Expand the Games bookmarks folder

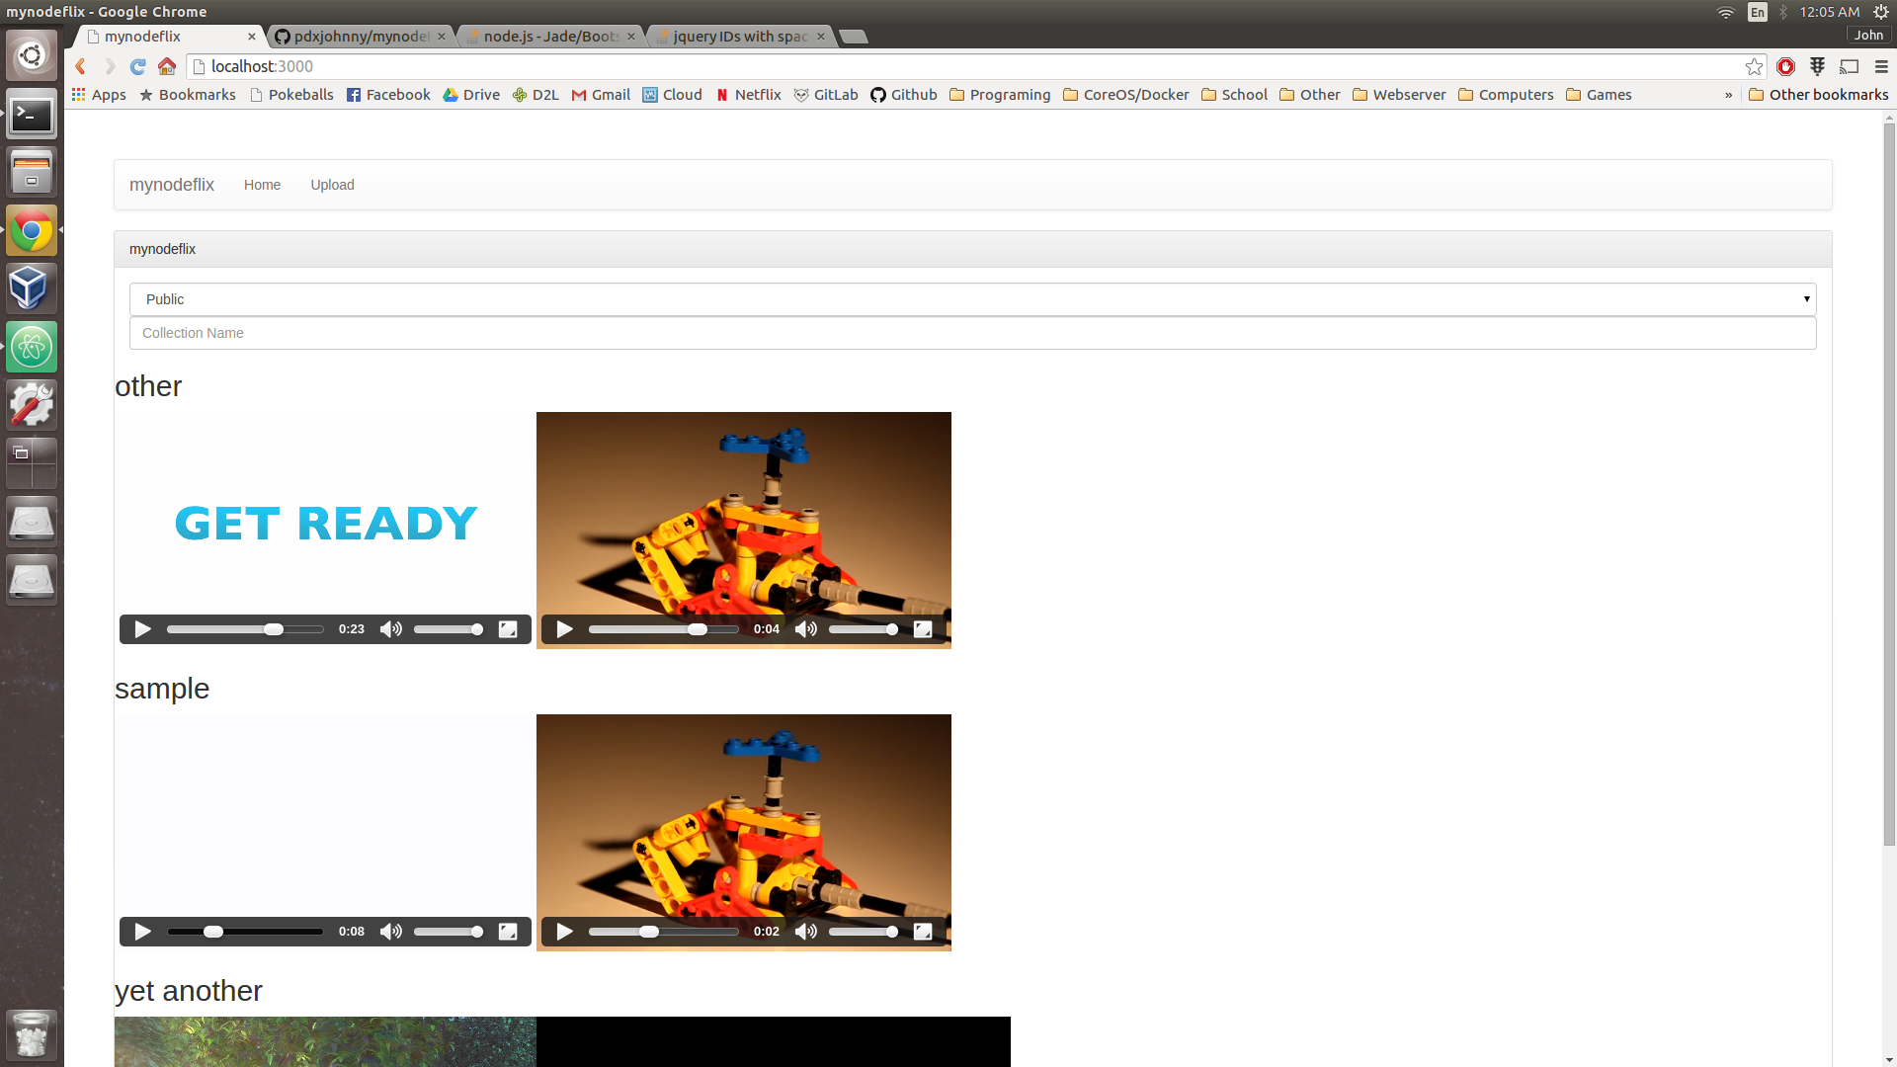[x=1599, y=95]
